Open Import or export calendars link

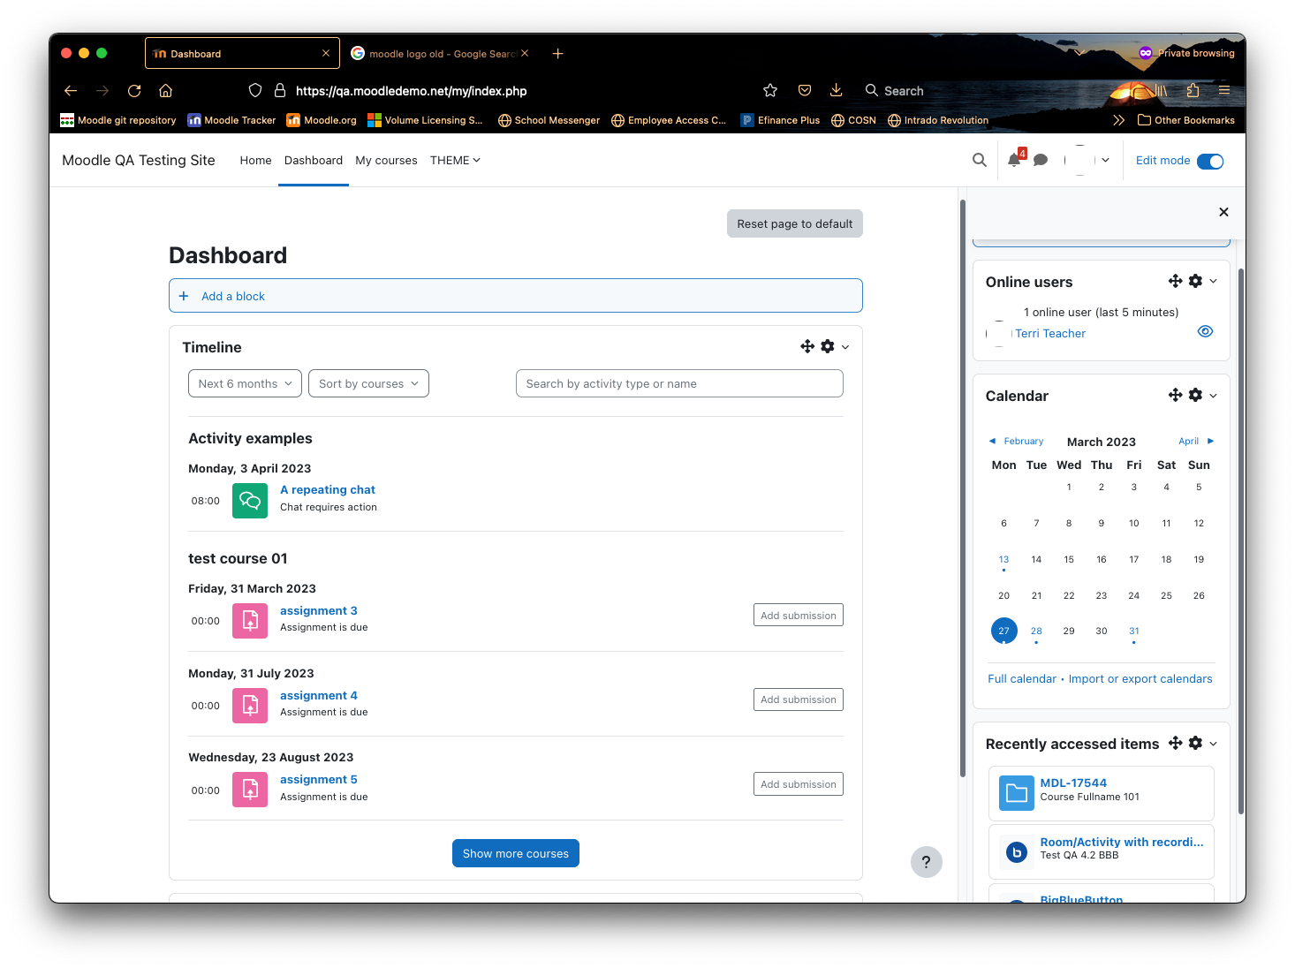(1140, 678)
